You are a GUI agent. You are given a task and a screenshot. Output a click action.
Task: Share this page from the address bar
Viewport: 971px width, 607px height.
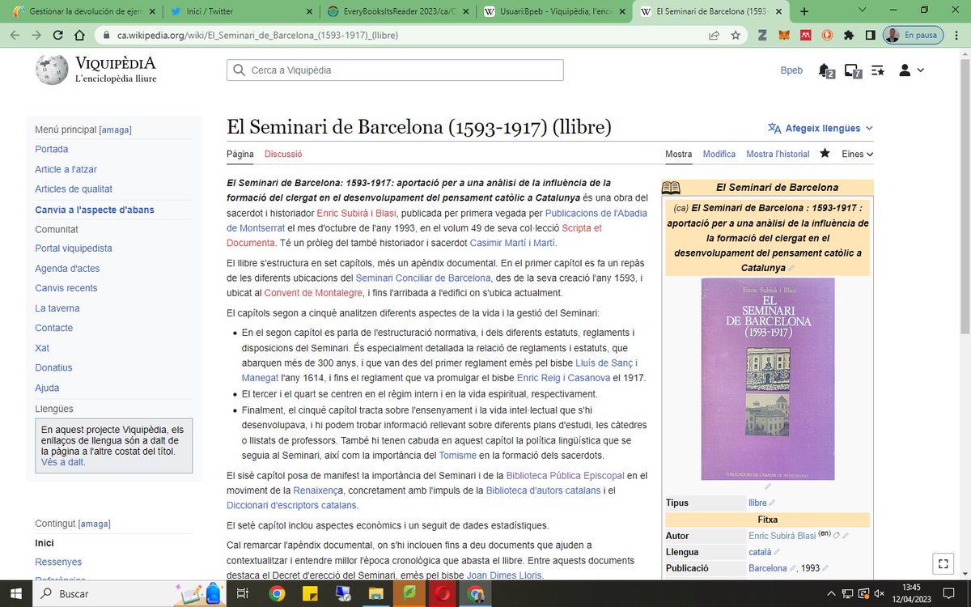(714, 36)
